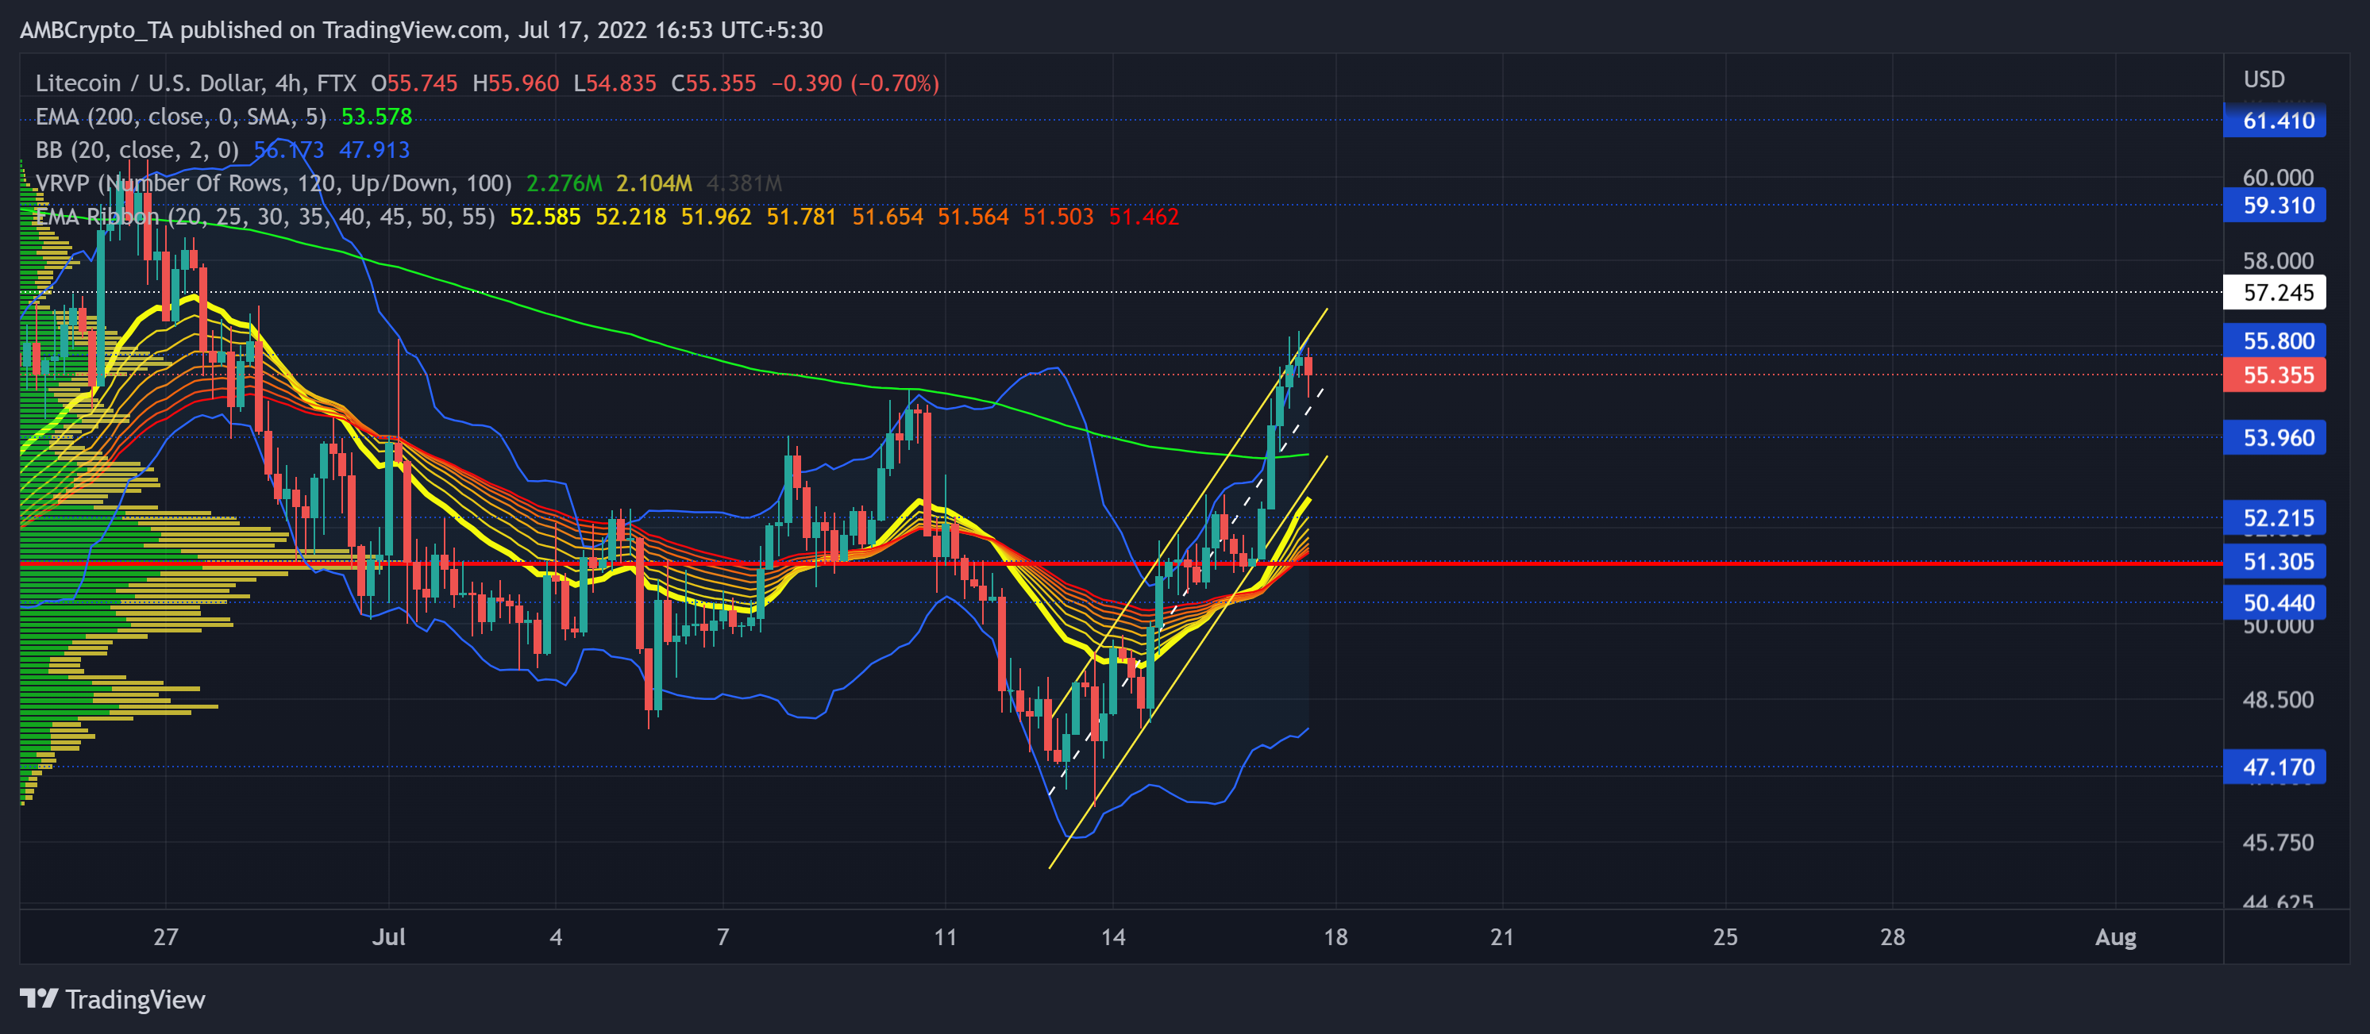Image resolution: width=2370 pixels, height=1034 pixels.
Task: Click the 25 date label on time axis
Action: 1725,936
